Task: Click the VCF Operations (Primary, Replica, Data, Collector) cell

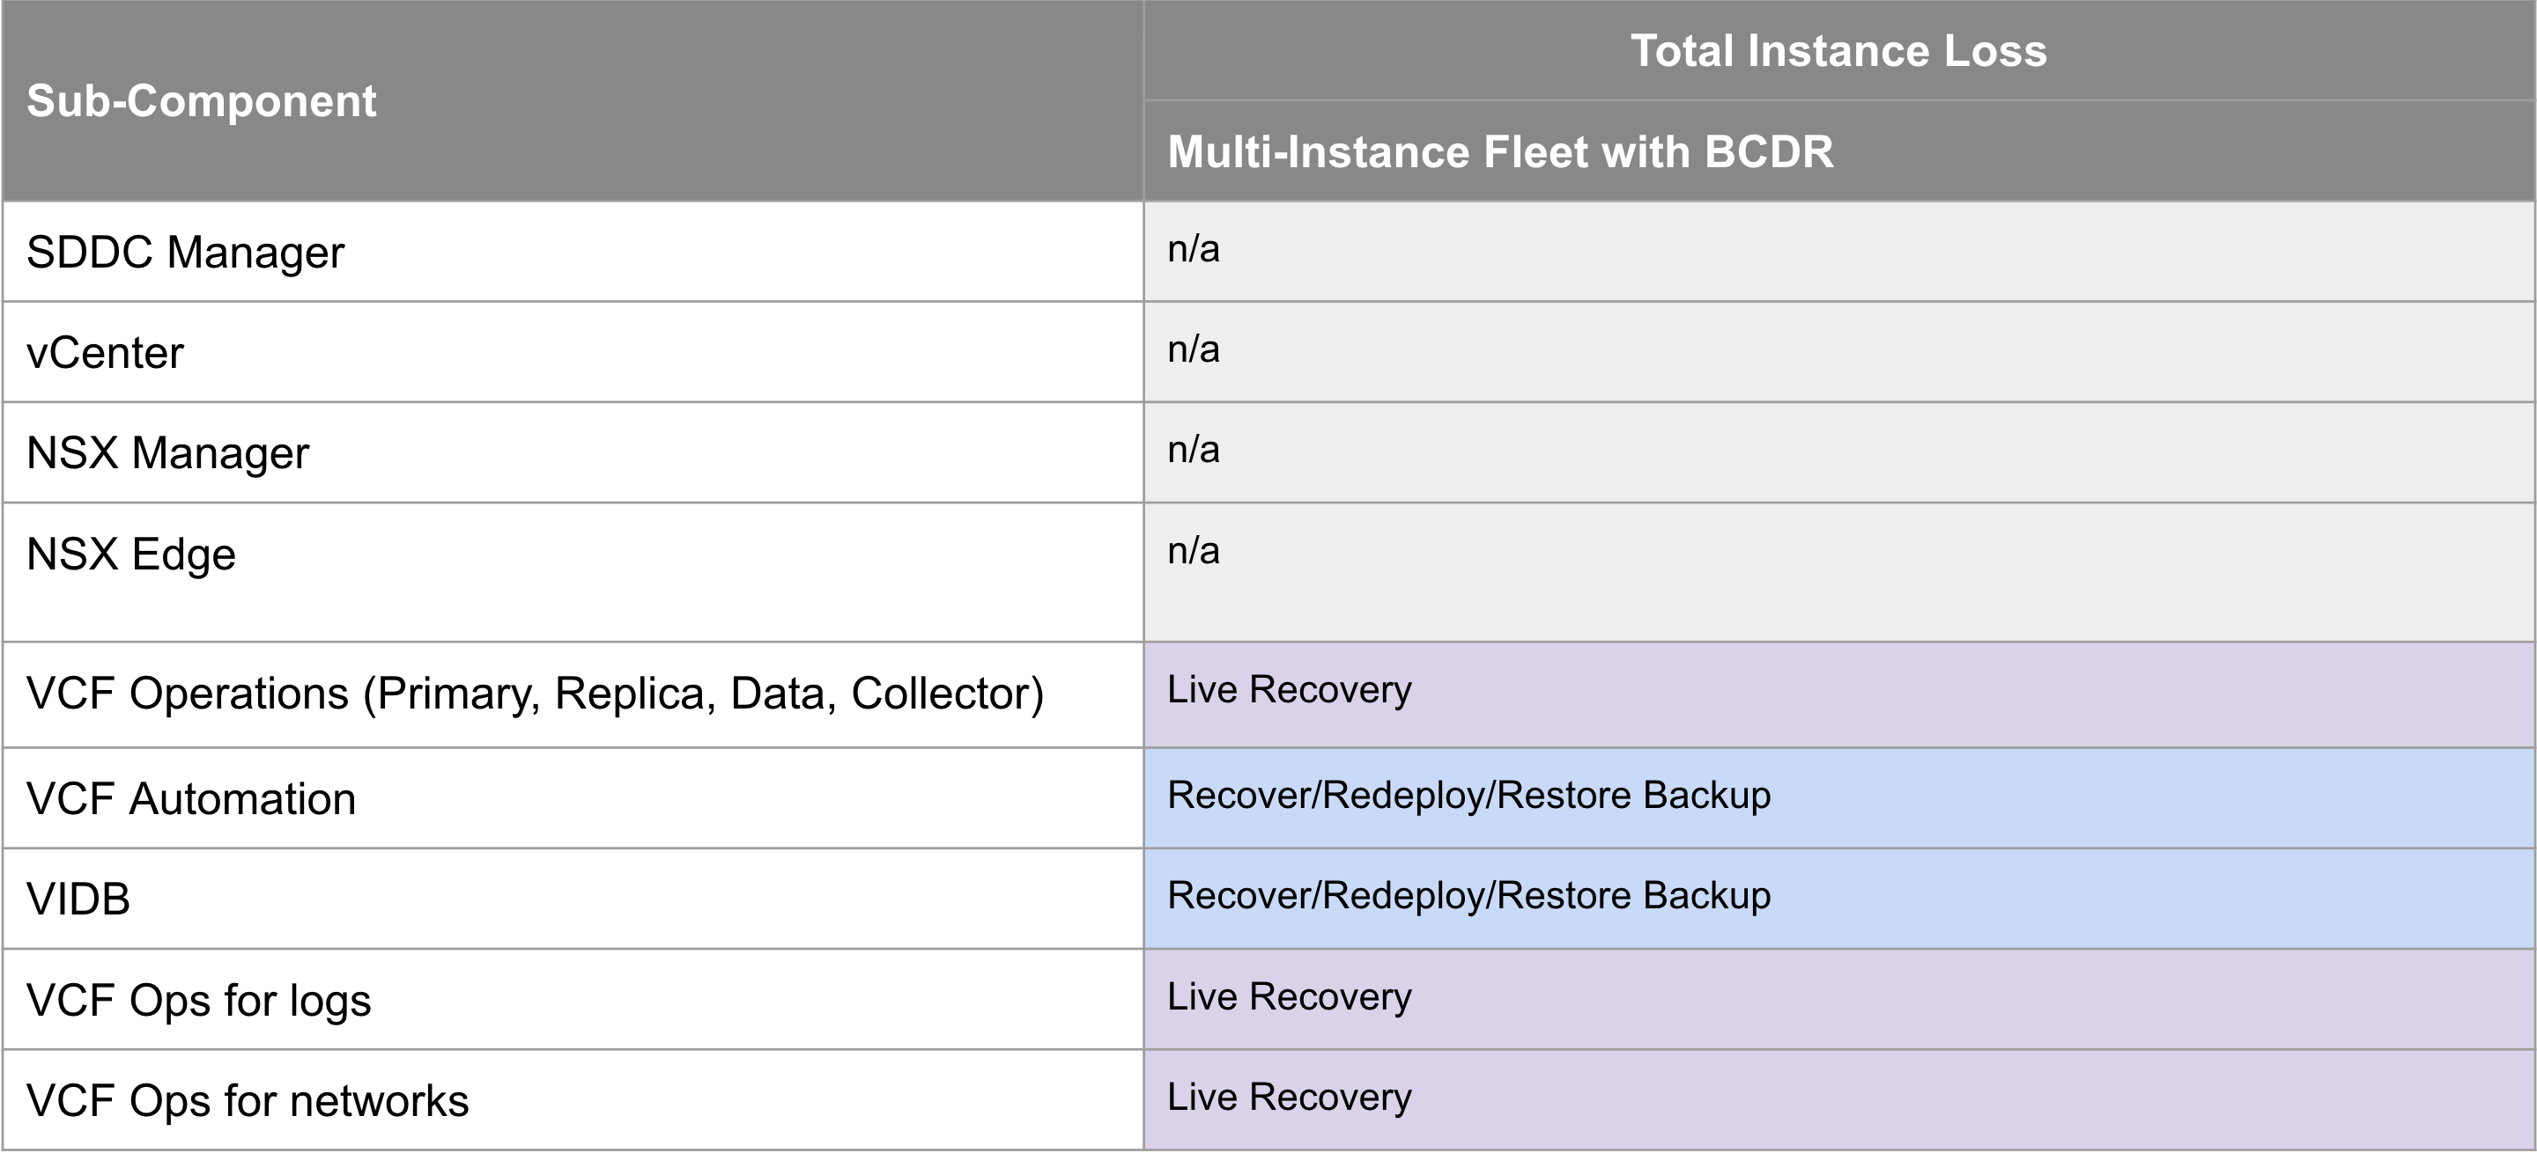Action: [535, 694]
